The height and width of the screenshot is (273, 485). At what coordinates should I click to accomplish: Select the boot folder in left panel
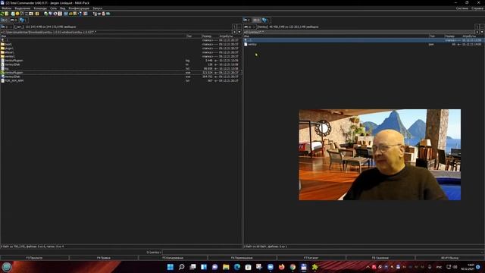(121, 44)
